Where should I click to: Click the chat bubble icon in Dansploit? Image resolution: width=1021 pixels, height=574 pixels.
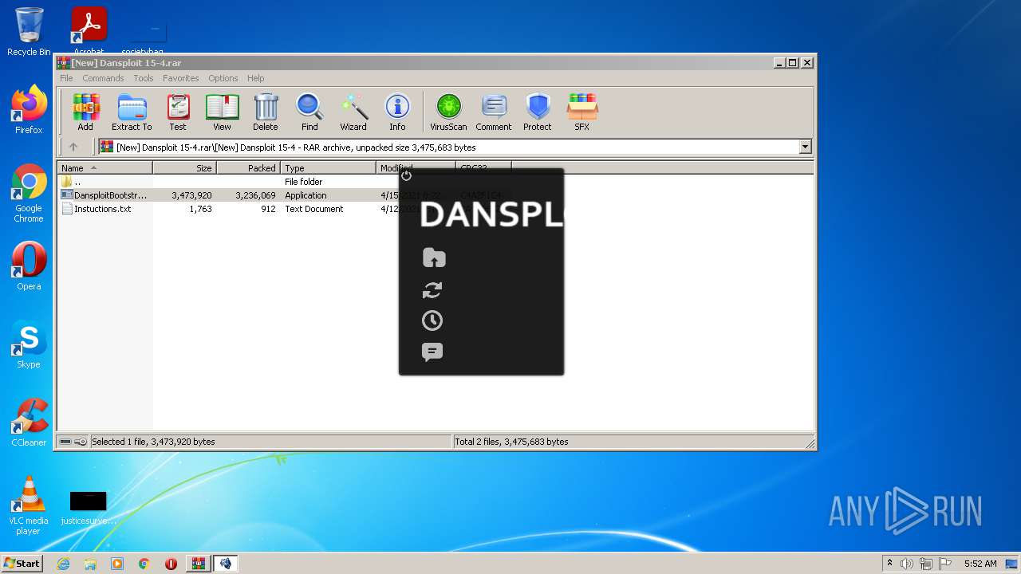coord(432,352)
